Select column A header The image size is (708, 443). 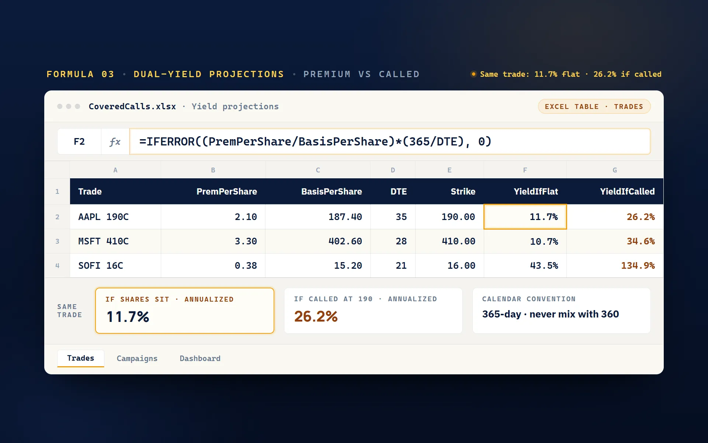tap(115, 170)
